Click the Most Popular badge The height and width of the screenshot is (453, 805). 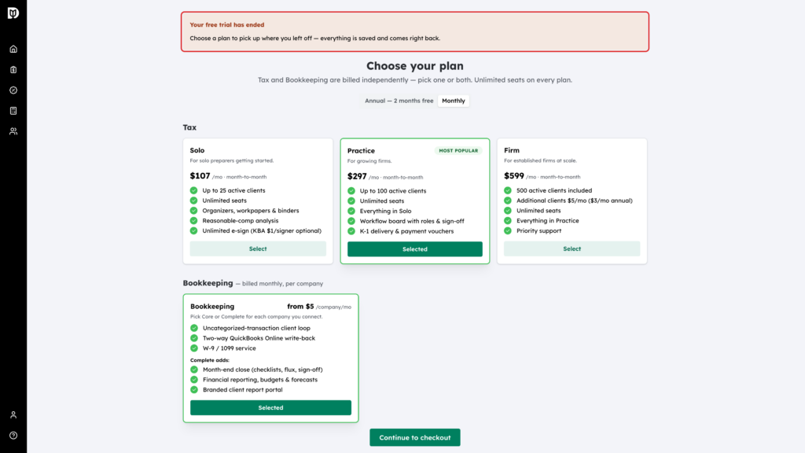458,150
